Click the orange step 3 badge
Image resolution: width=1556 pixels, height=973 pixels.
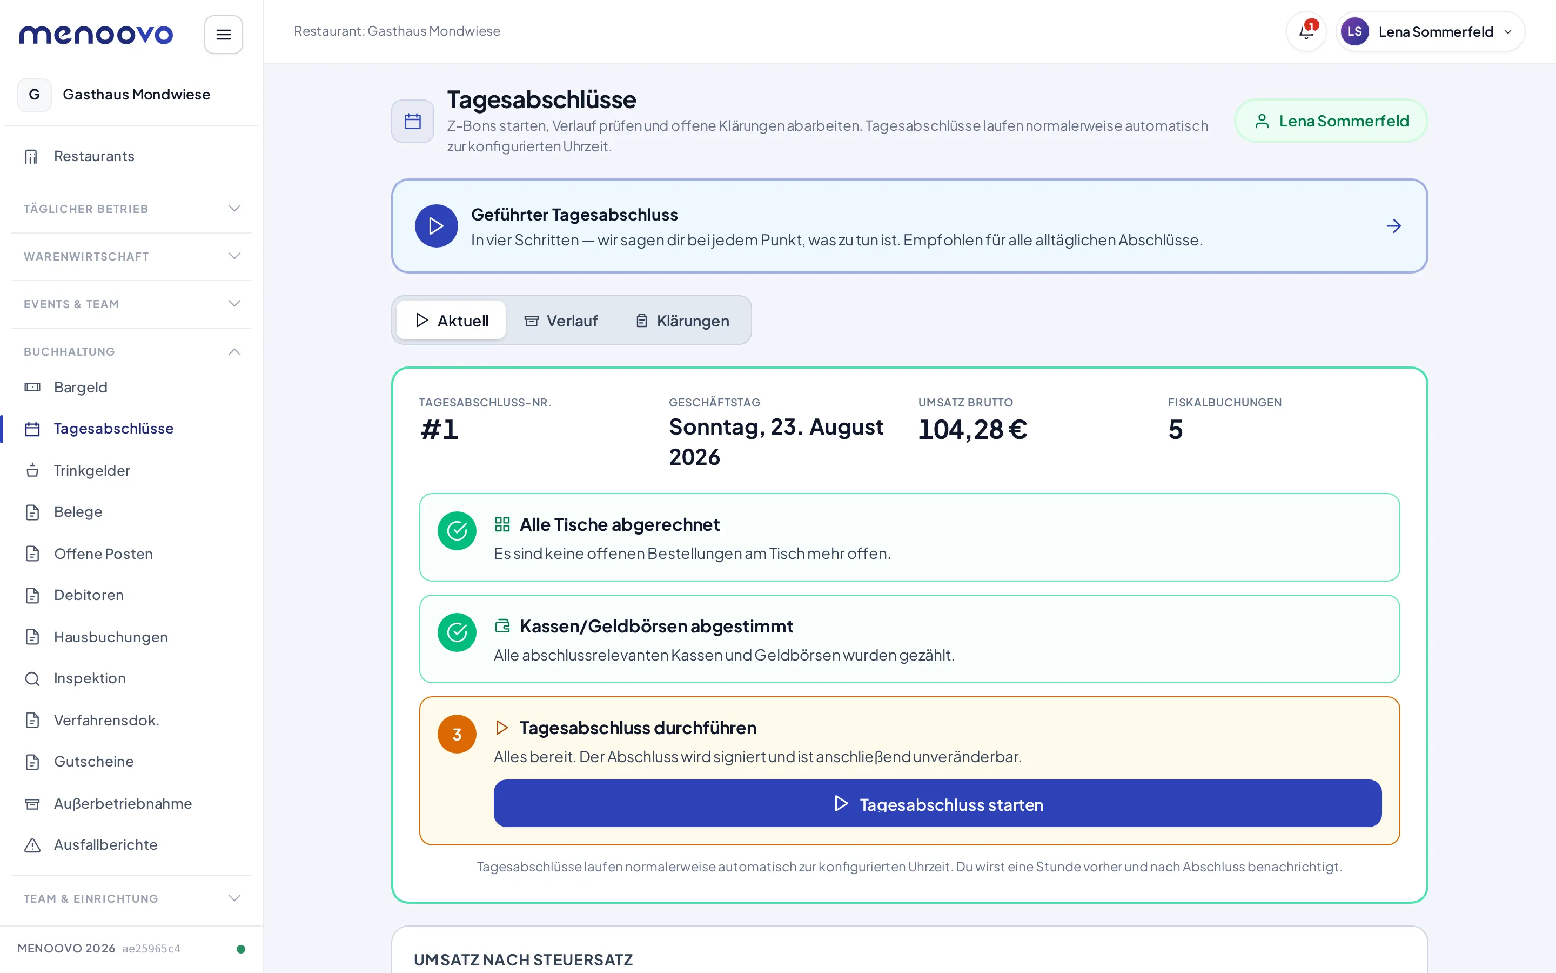coord(457,734)
